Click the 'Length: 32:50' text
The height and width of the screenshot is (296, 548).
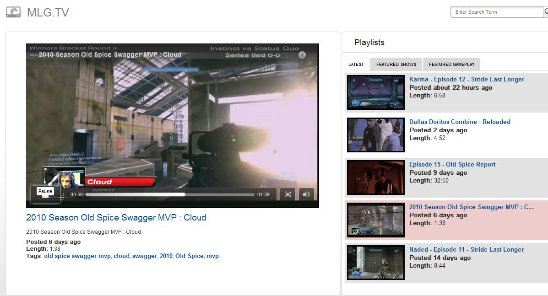pyautogui.click(x=429, y=180)
